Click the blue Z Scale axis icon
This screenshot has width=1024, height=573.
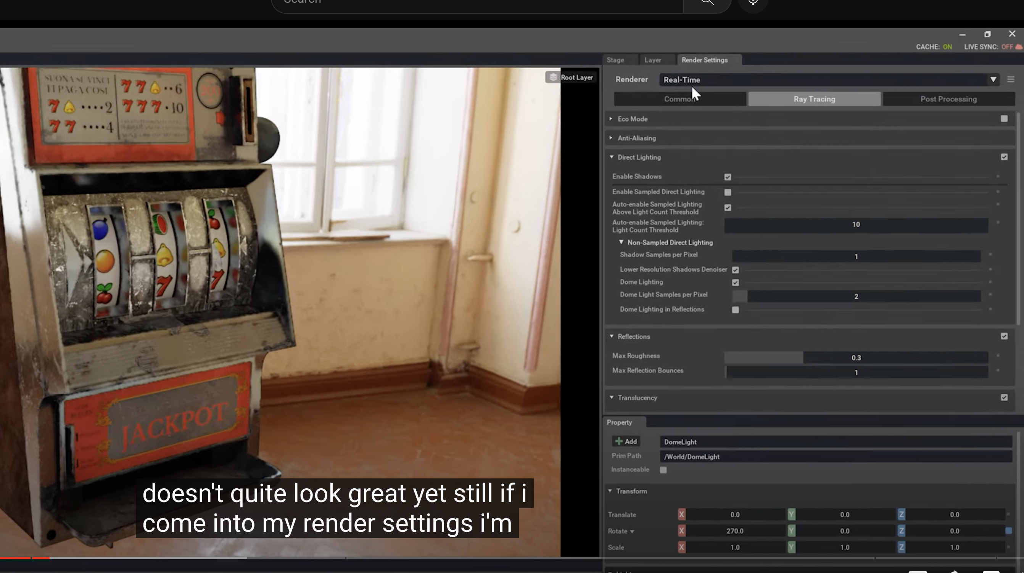901,547
